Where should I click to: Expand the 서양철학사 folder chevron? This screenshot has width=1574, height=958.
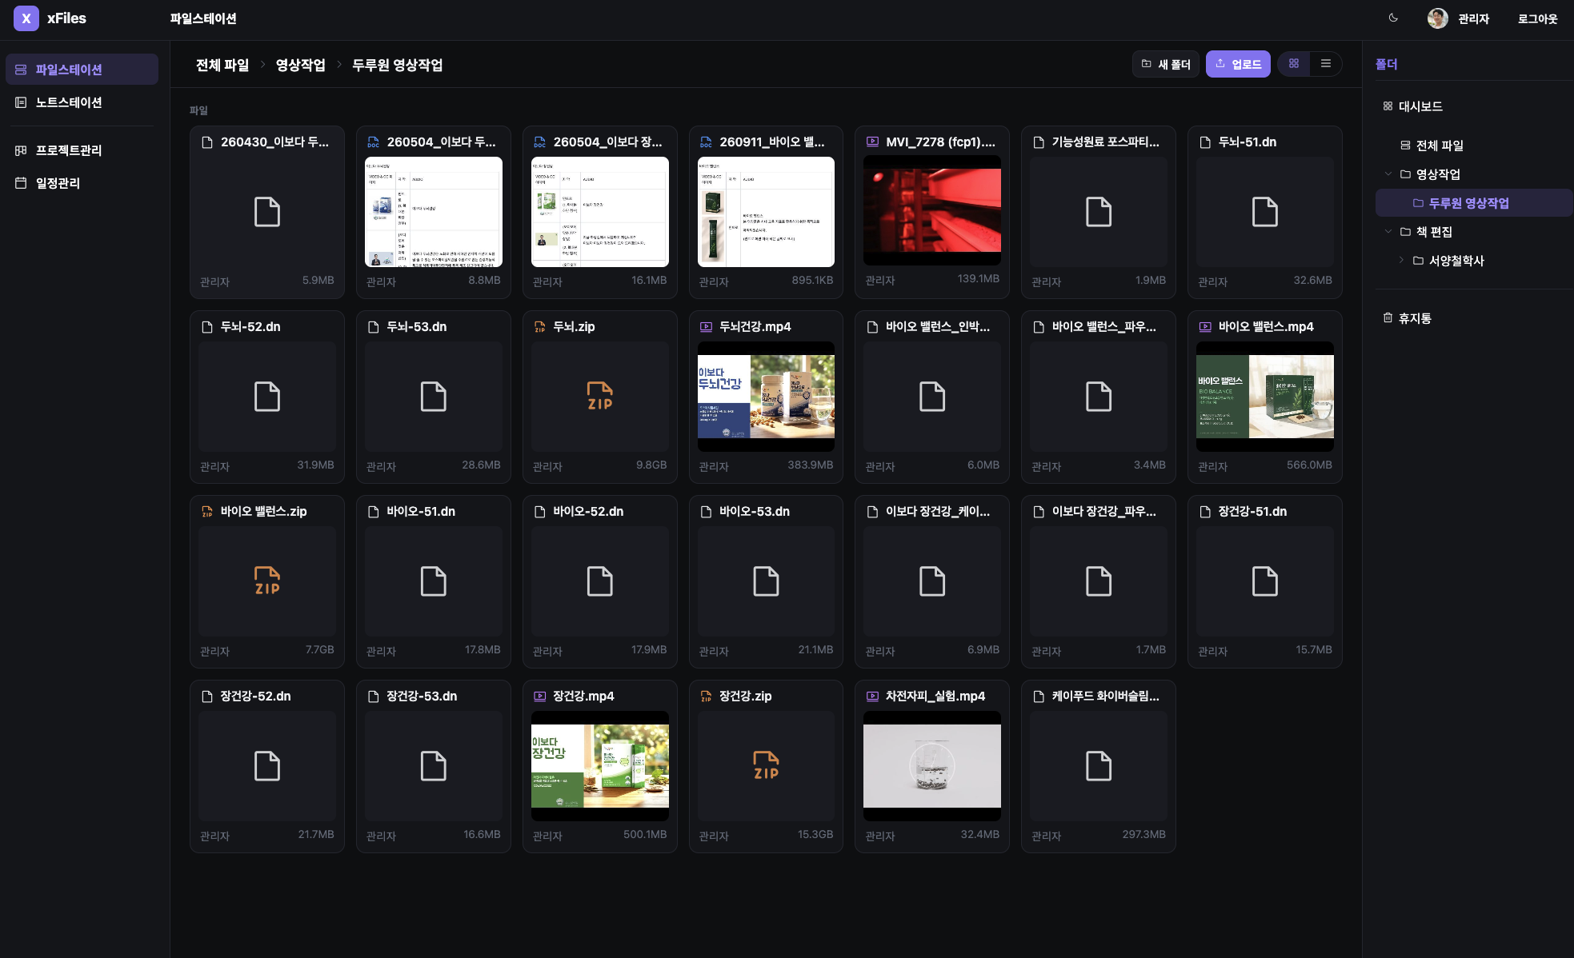[1401, 260]
